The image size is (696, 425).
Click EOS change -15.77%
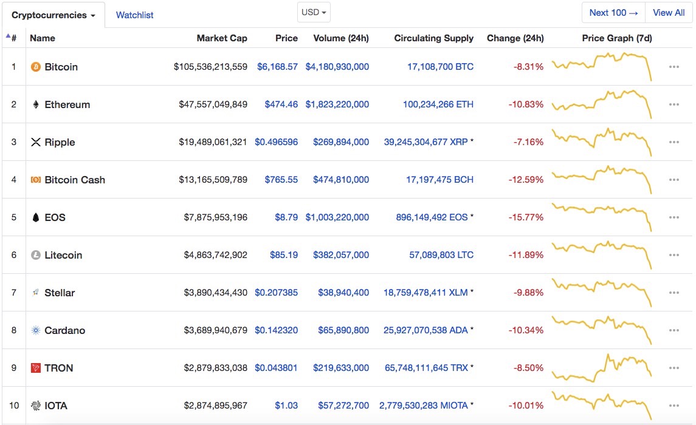click(526, 217)
